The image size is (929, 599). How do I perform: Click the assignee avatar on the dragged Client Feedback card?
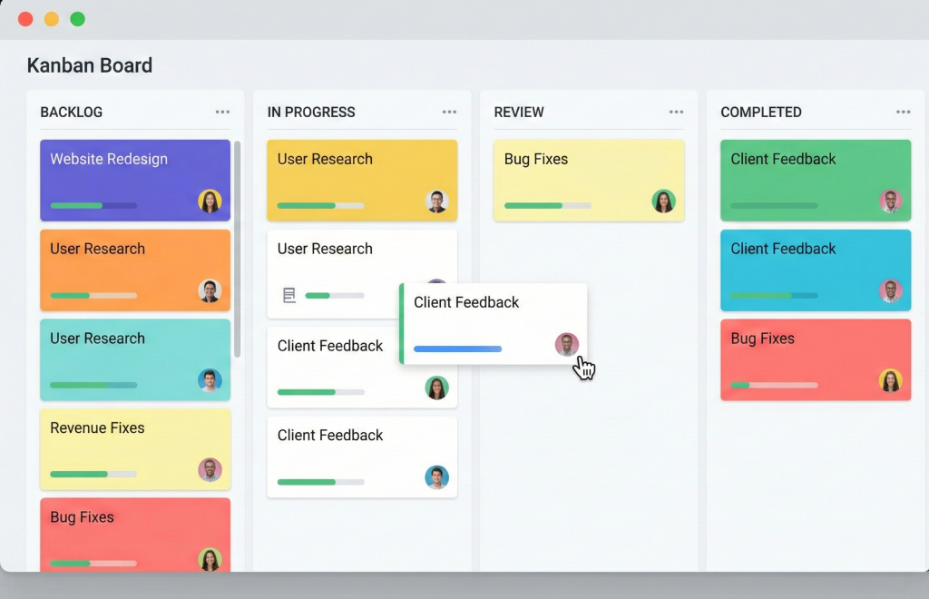click(x=566, y=345)
